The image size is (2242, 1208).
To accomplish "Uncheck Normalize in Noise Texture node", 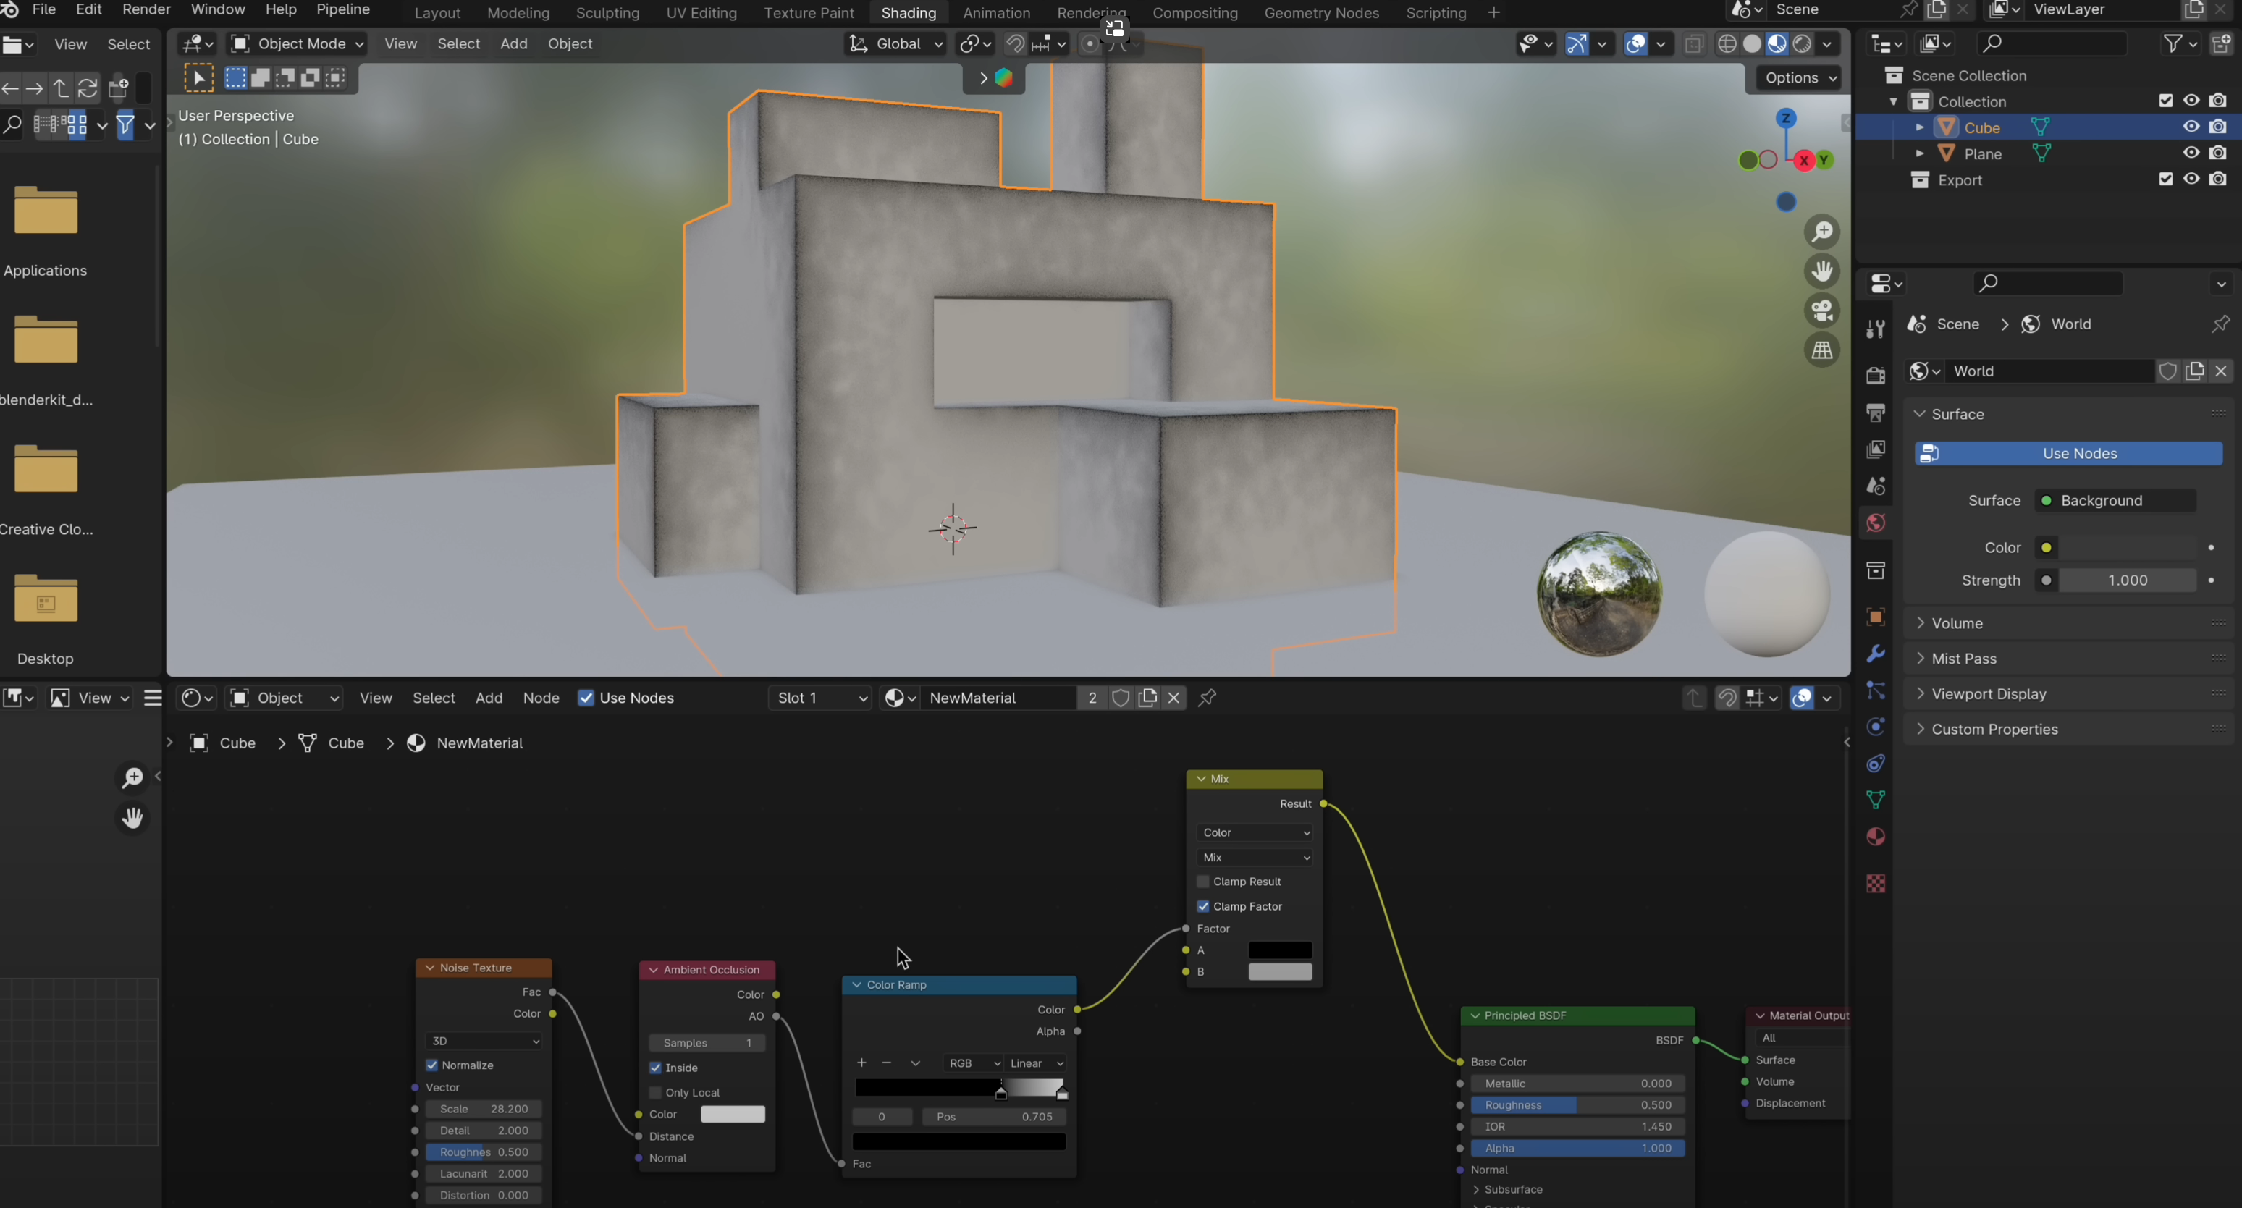I will [433, 1065].
